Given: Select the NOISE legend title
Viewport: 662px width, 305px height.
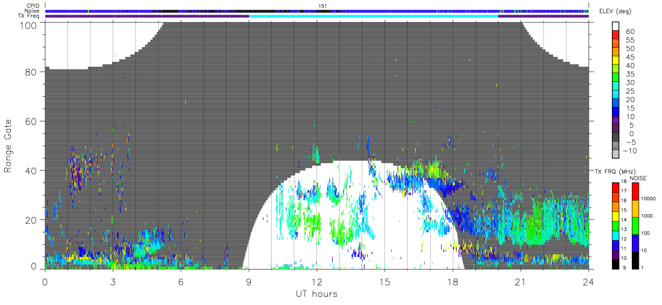Looking at the screenshot, I should (x=638, y=178).
